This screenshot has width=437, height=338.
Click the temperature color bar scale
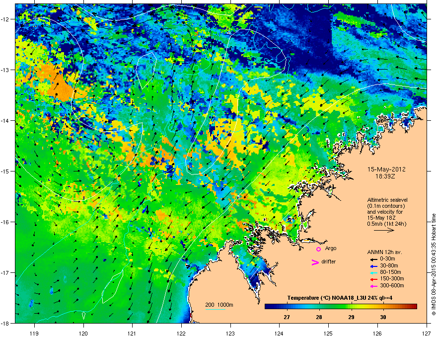pos(341,307)
